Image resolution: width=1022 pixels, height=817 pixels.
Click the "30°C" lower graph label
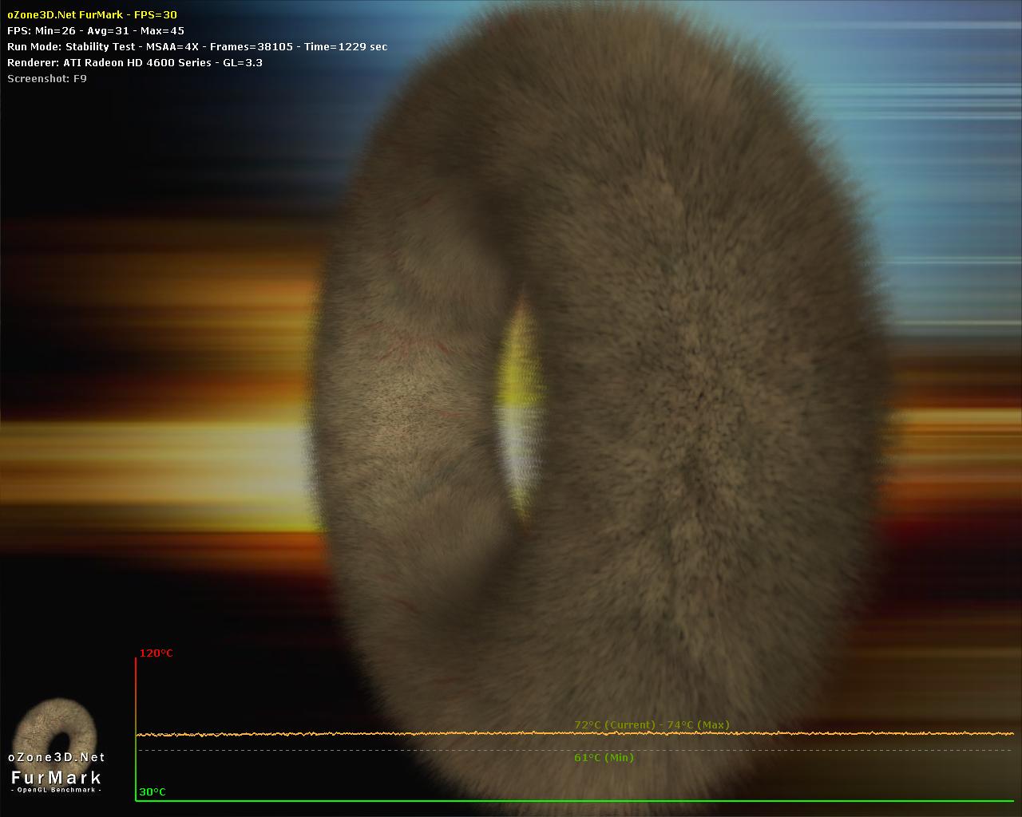tap(153, 792)
